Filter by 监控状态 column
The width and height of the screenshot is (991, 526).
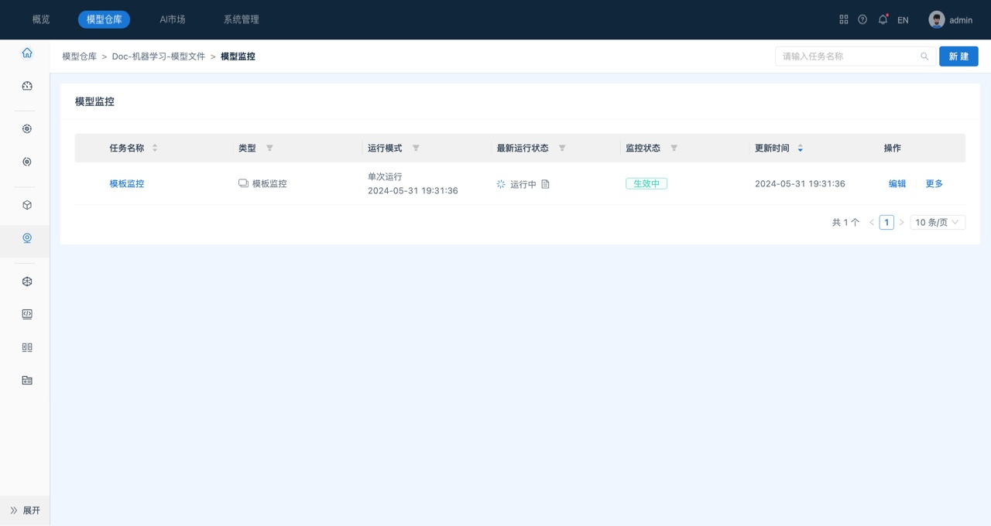tap(674, 148)
